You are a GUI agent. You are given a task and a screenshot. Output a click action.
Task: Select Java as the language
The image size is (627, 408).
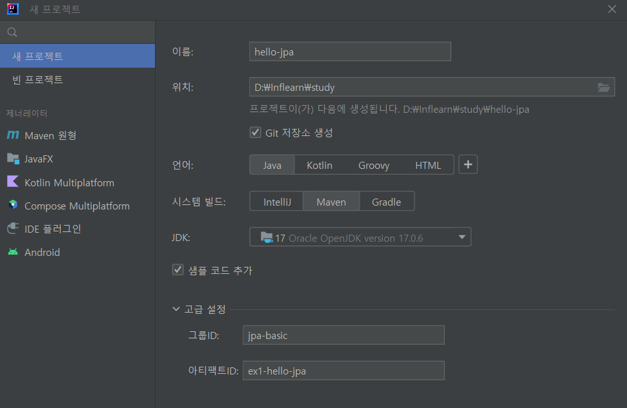[272, 165]
